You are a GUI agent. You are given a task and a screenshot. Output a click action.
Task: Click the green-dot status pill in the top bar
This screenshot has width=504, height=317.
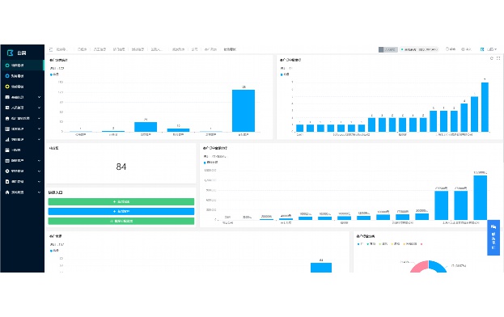420,49
